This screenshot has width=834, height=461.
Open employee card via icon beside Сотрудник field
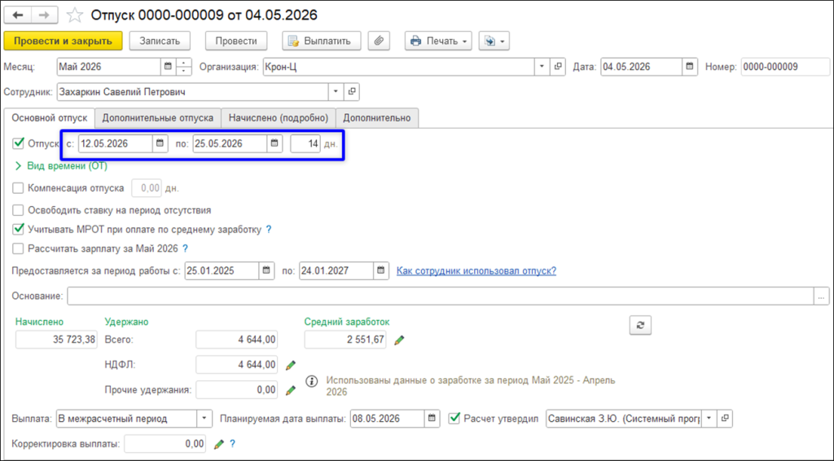coord(352,92)
